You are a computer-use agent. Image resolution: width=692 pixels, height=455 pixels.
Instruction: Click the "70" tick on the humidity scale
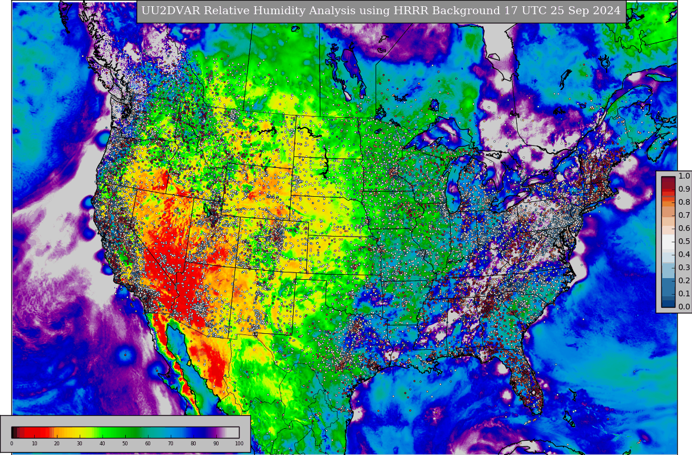click(171, 444)
